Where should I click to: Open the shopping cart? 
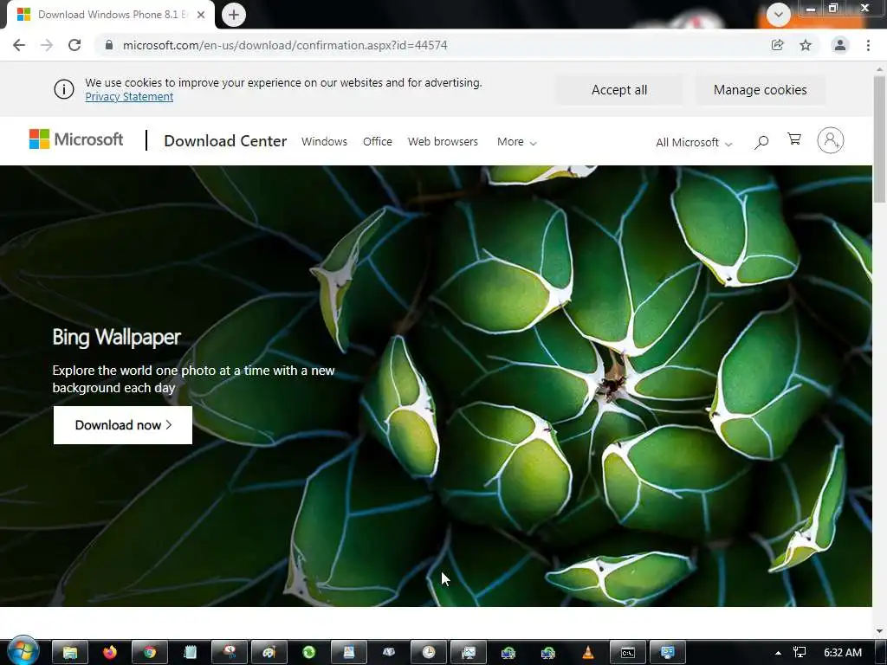(x=794, y=139)
